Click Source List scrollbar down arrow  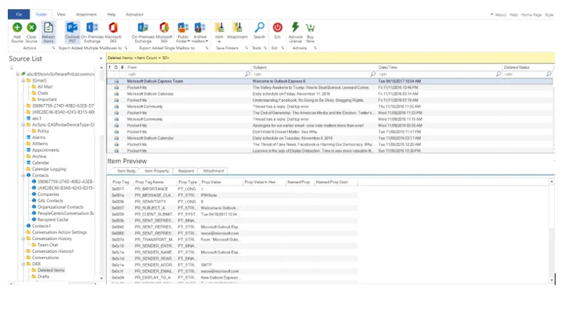(101, 279)
